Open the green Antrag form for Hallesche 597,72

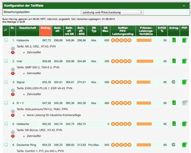click(x=174, y=40)
